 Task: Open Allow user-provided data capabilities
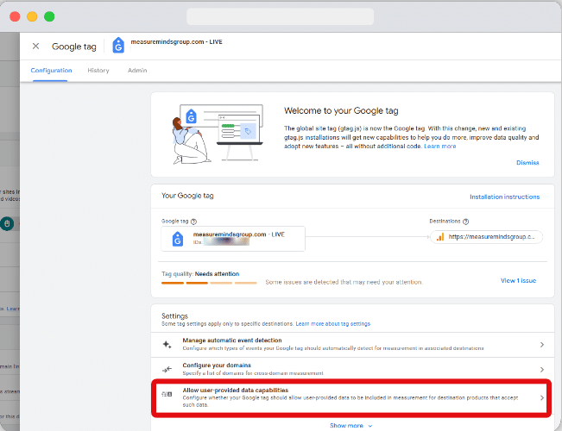coord(351,397)
